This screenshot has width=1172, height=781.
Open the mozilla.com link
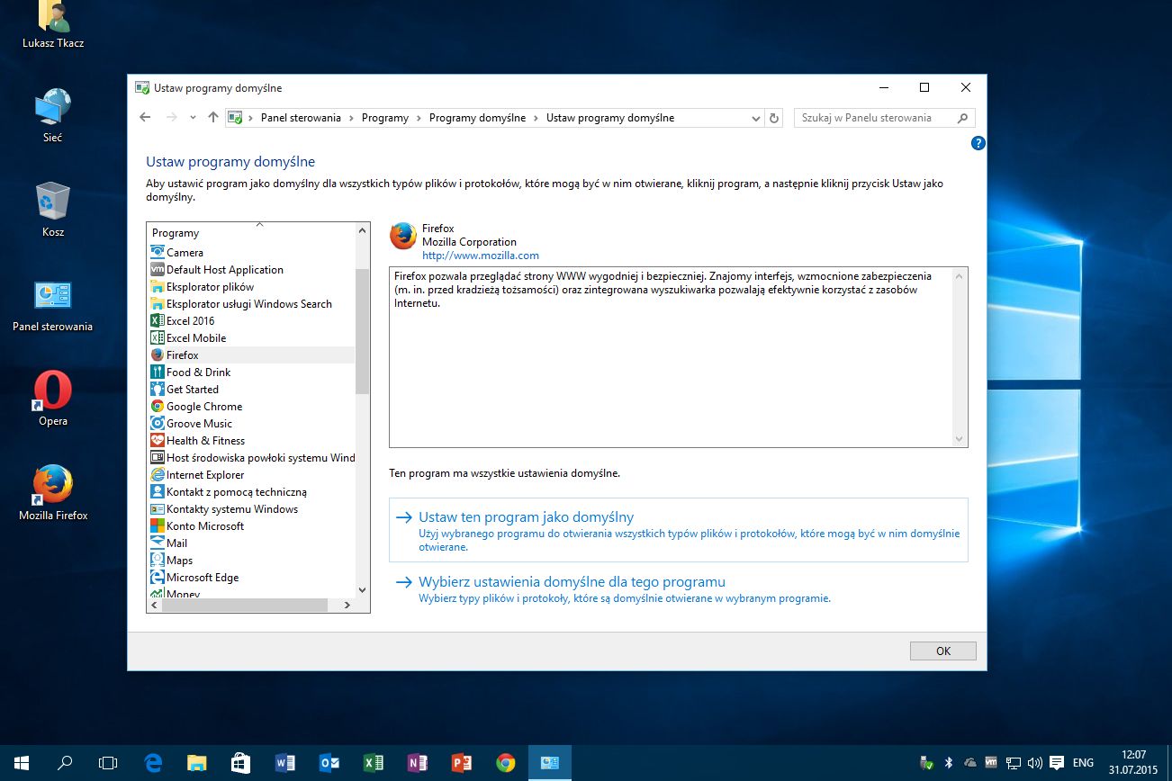click(480, 256)
